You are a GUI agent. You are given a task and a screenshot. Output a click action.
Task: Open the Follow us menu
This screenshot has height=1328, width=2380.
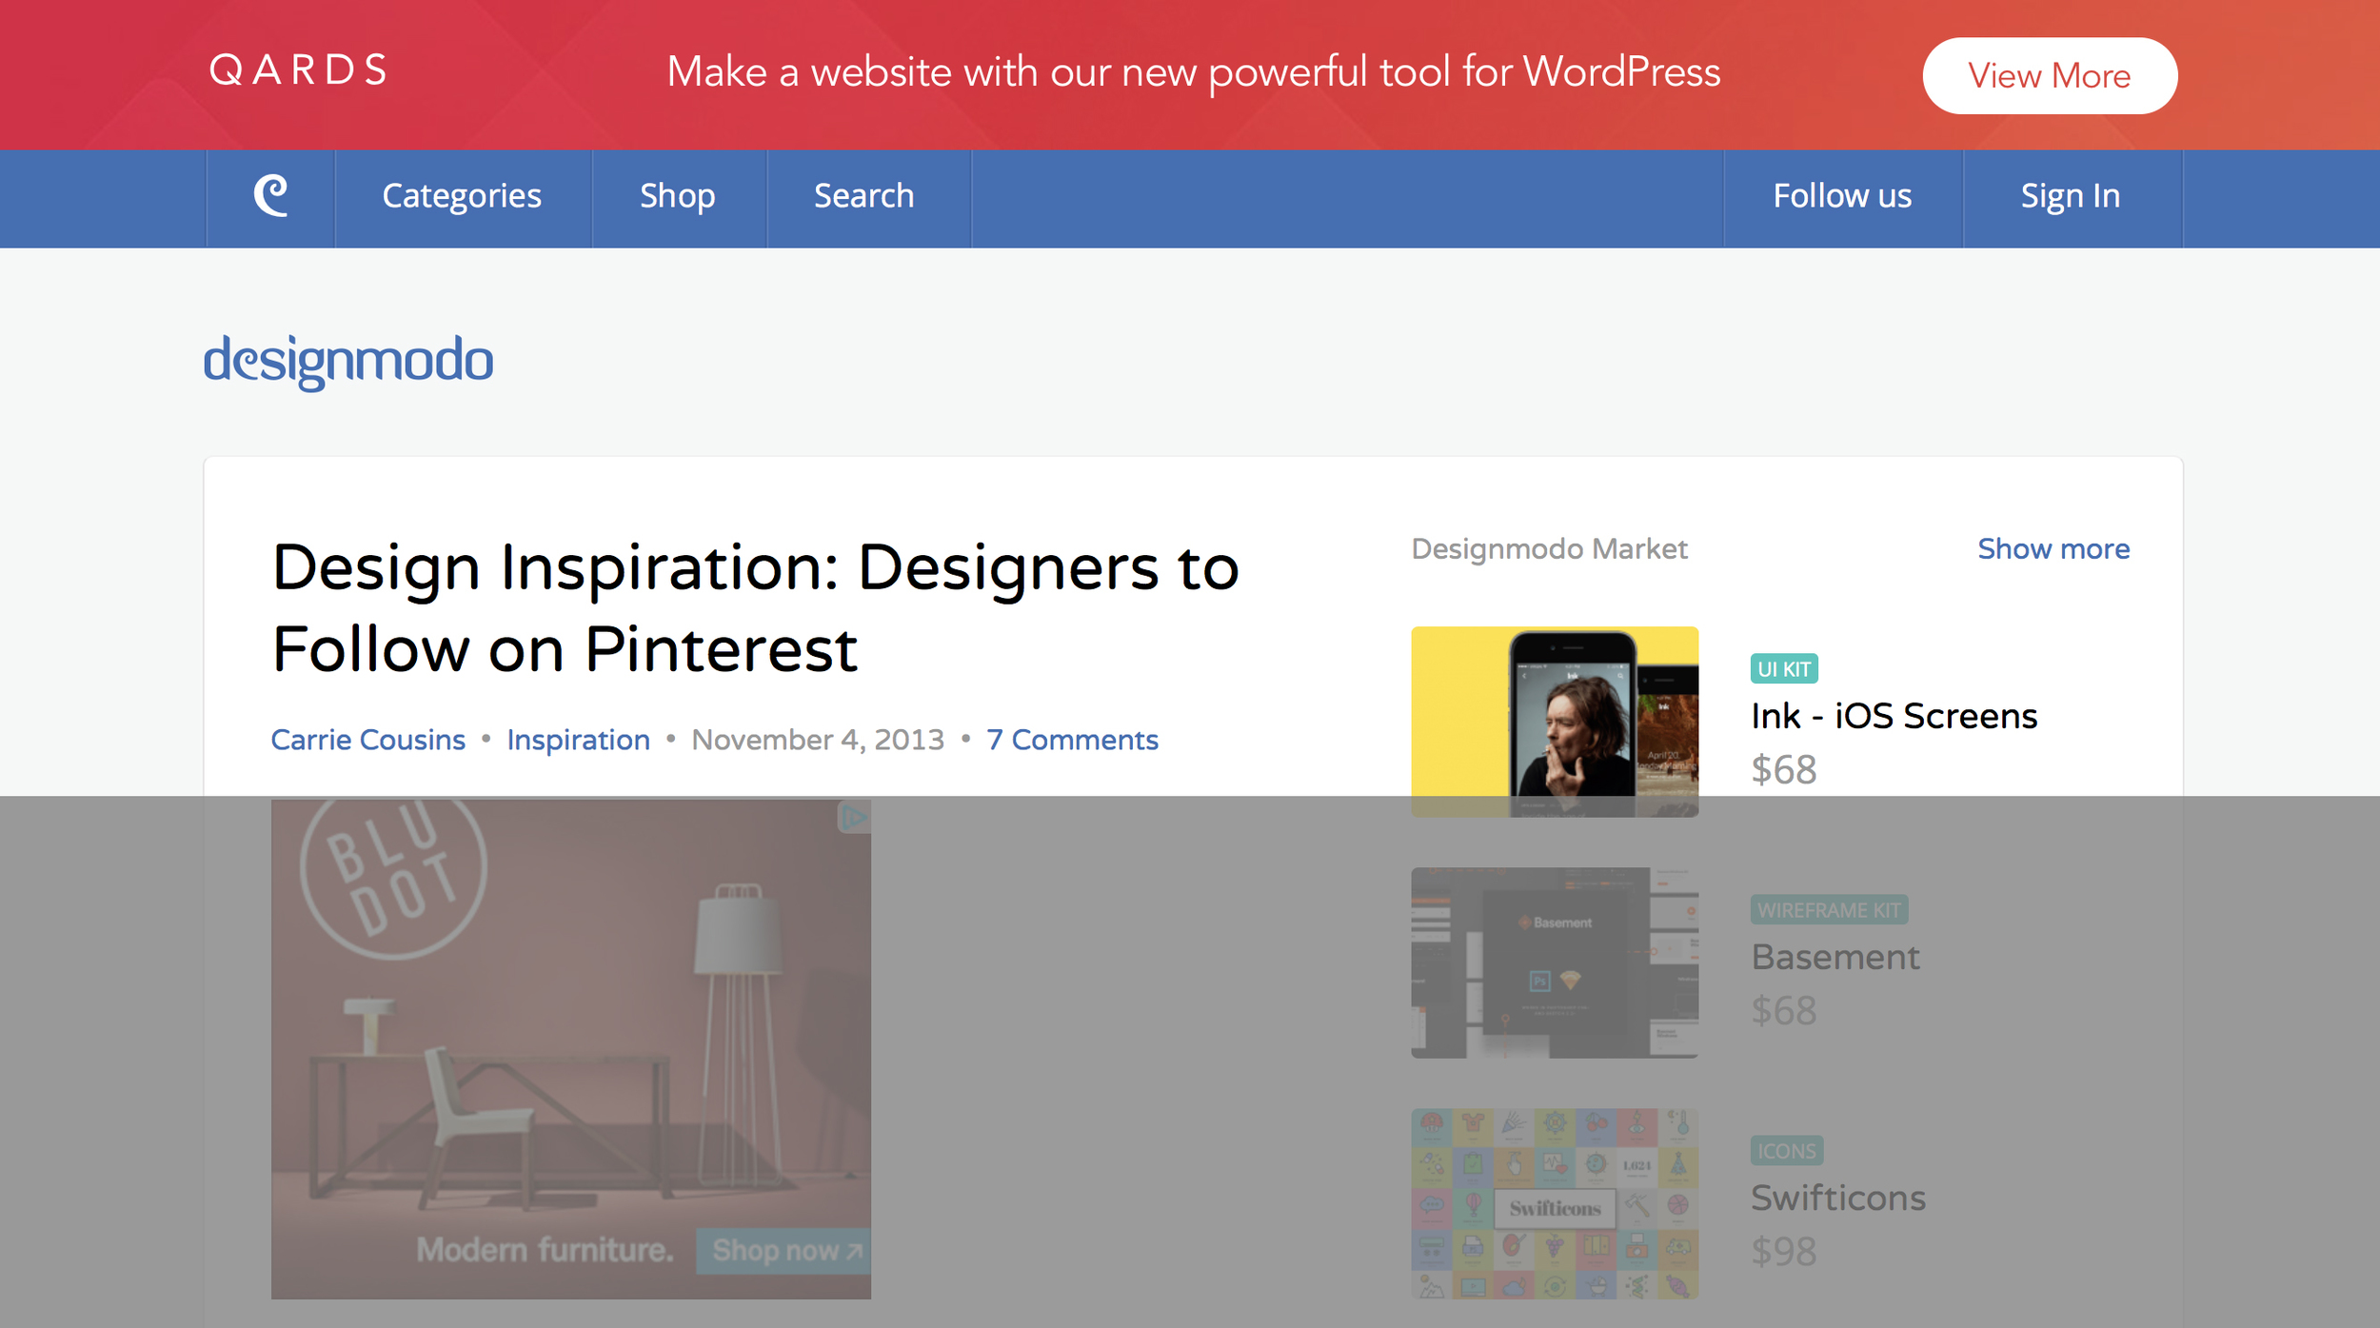click(x=1842, y=195)
